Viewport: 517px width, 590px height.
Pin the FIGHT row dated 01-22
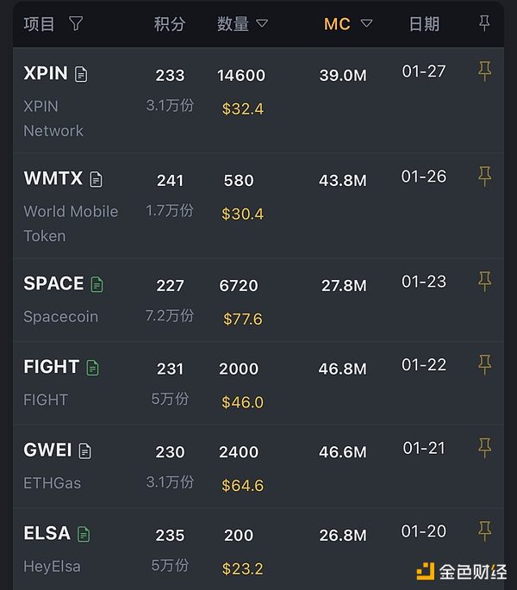coord(484,365)
